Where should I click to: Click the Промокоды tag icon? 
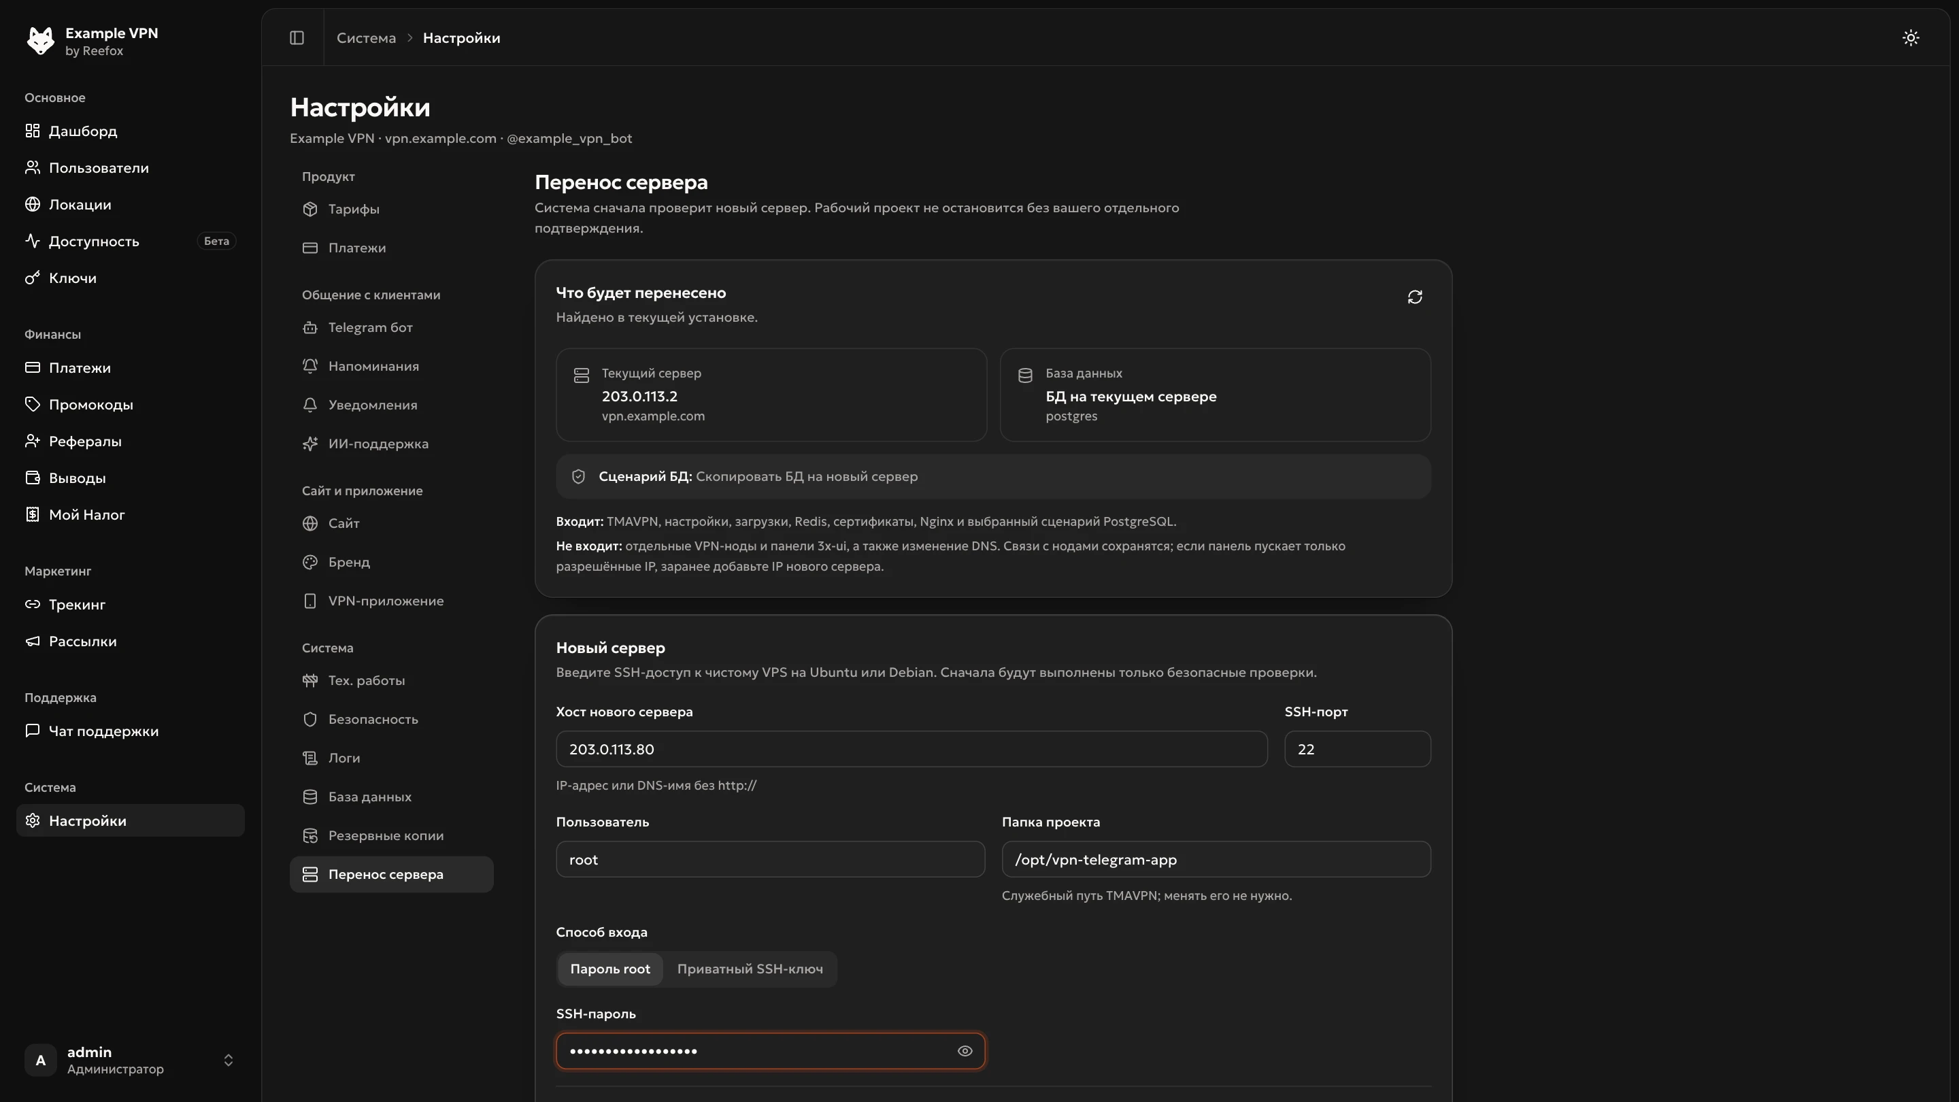tap(32, 404)
